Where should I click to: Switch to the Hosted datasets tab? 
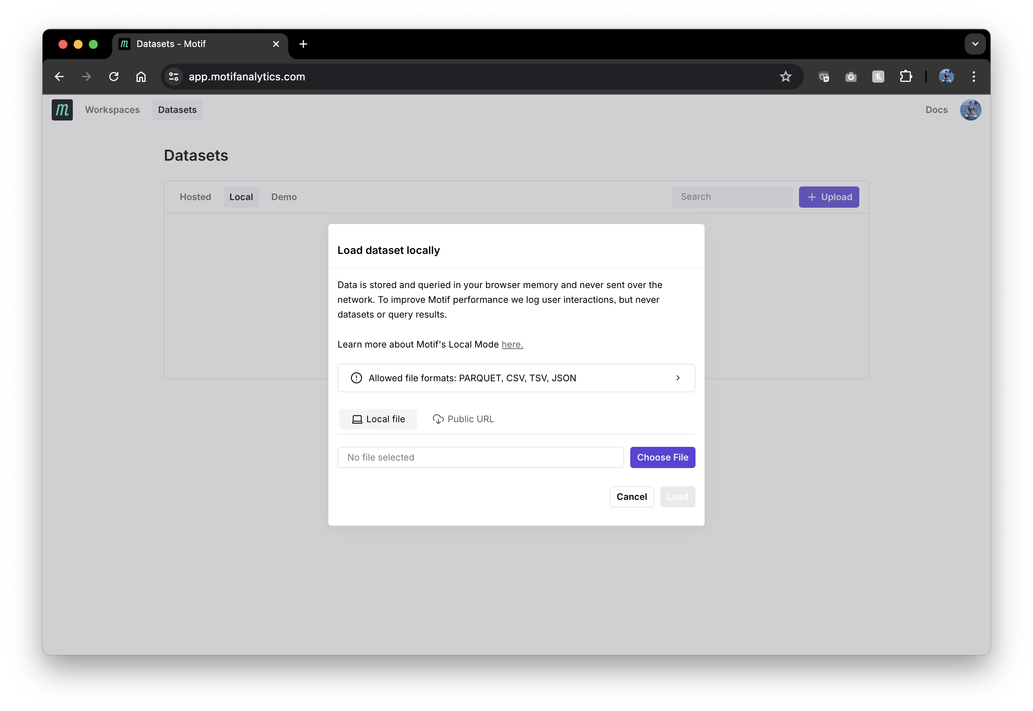195,196
